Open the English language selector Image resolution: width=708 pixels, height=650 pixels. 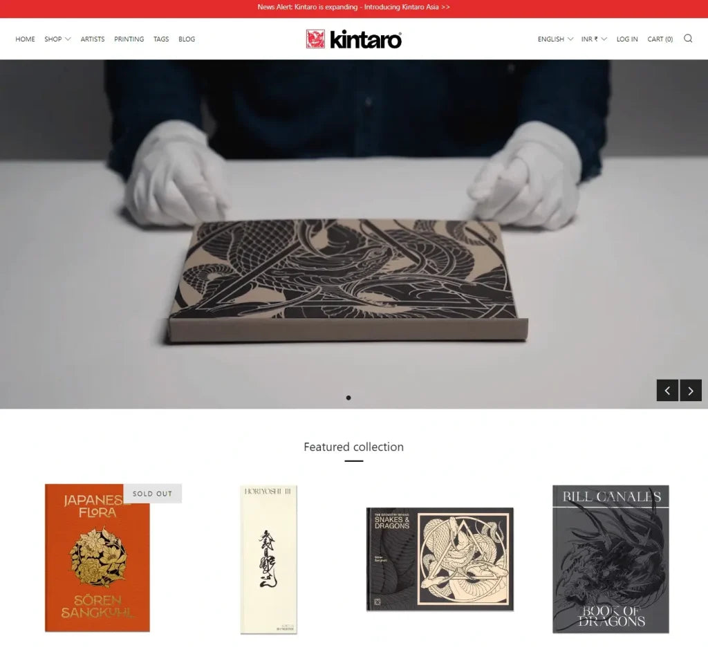pyautogui.click(x=555, y=39)
